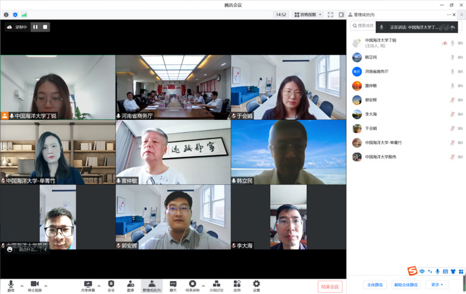Toggle the 管理成员(9) panel button

coord(152,285)
